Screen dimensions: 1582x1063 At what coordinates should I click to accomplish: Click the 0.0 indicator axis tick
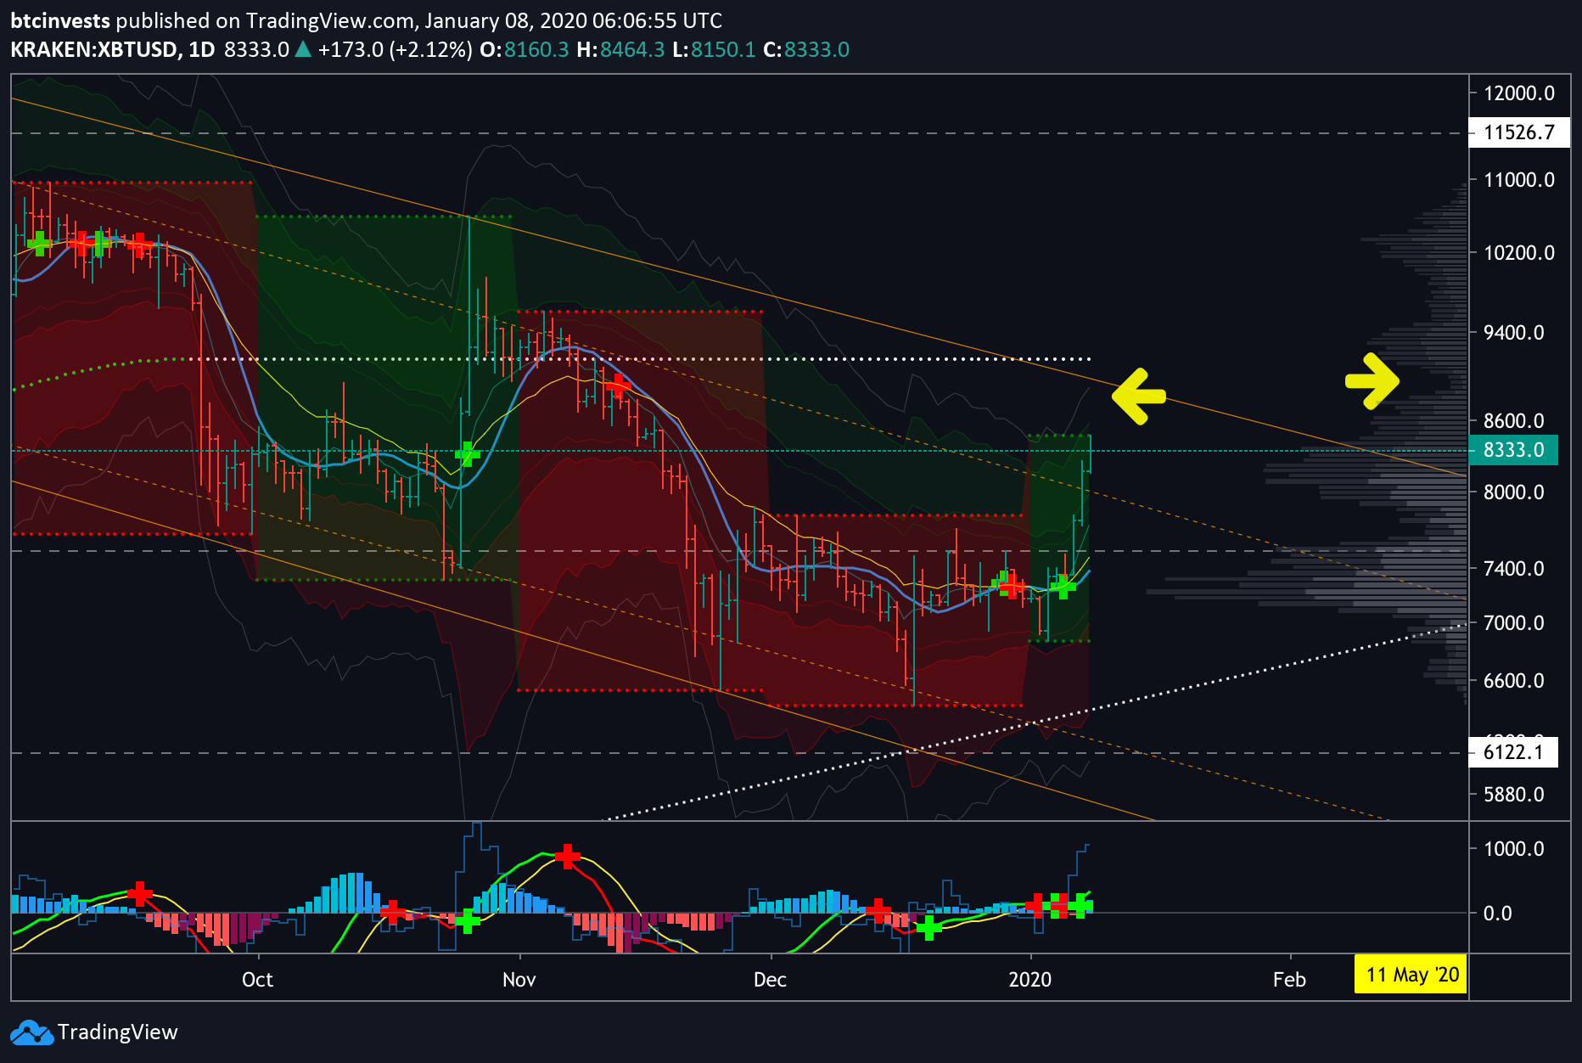tap(1498, 914)
